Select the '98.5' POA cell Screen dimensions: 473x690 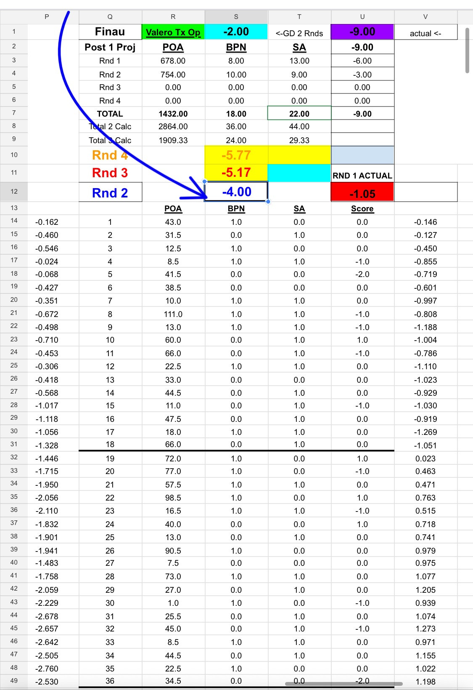[173, 498]
